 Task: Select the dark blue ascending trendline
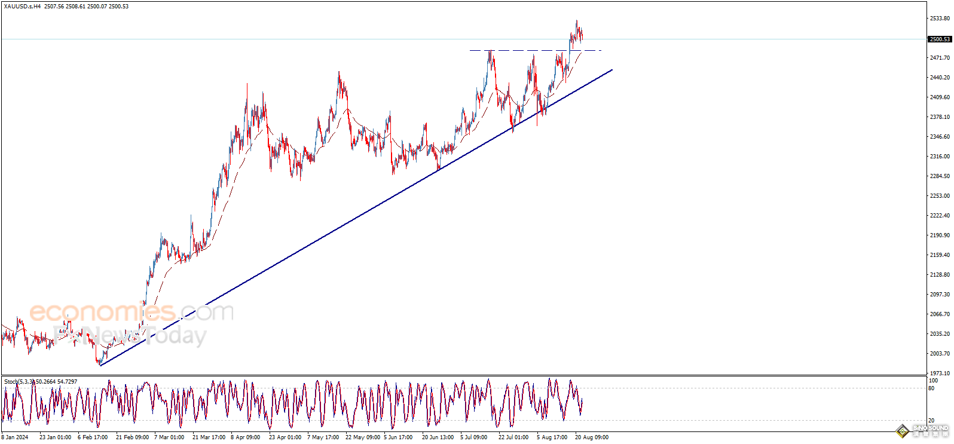pos(356,218)
